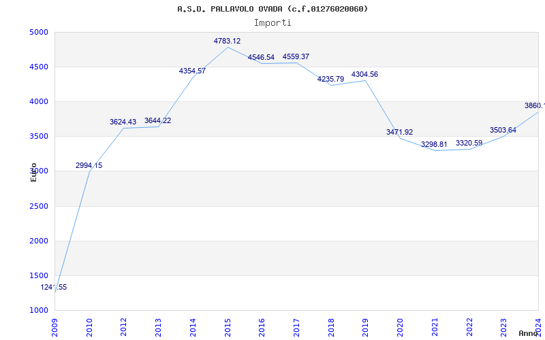This screenshot has width=545, height=340.
Task: Select the 4559.37 data label
Action: click(x=296, y=56)
